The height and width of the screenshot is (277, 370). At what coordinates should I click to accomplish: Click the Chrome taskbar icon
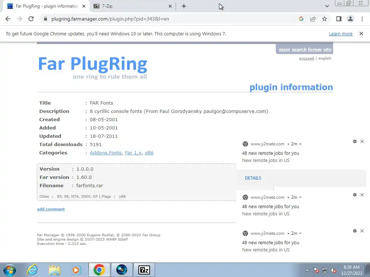click(x=99, y=270)
